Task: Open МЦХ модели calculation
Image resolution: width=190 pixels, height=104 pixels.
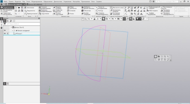Action: 152,11
